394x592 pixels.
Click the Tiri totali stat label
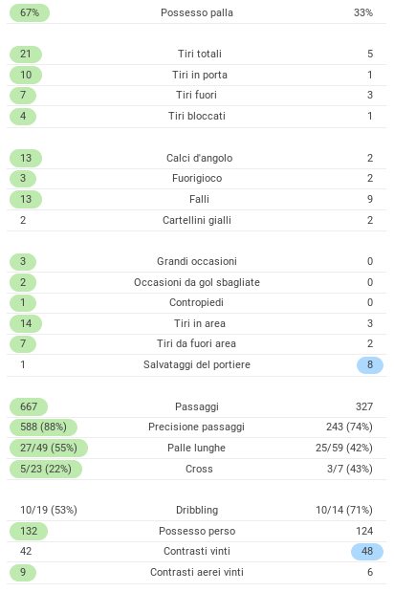[200, 54]
